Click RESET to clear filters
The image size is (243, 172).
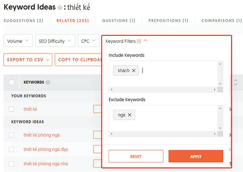[x=136, y=156]
